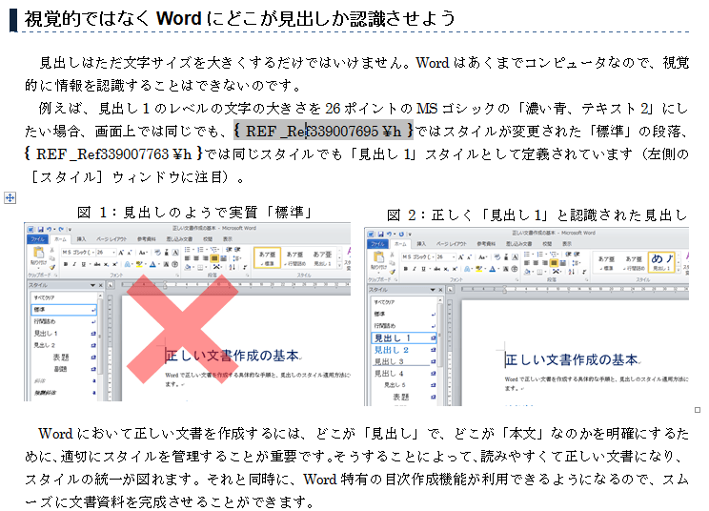Click the 挿入 tab in Figure 1
This screenshot has height=511, width=709.
click(81, 238)
